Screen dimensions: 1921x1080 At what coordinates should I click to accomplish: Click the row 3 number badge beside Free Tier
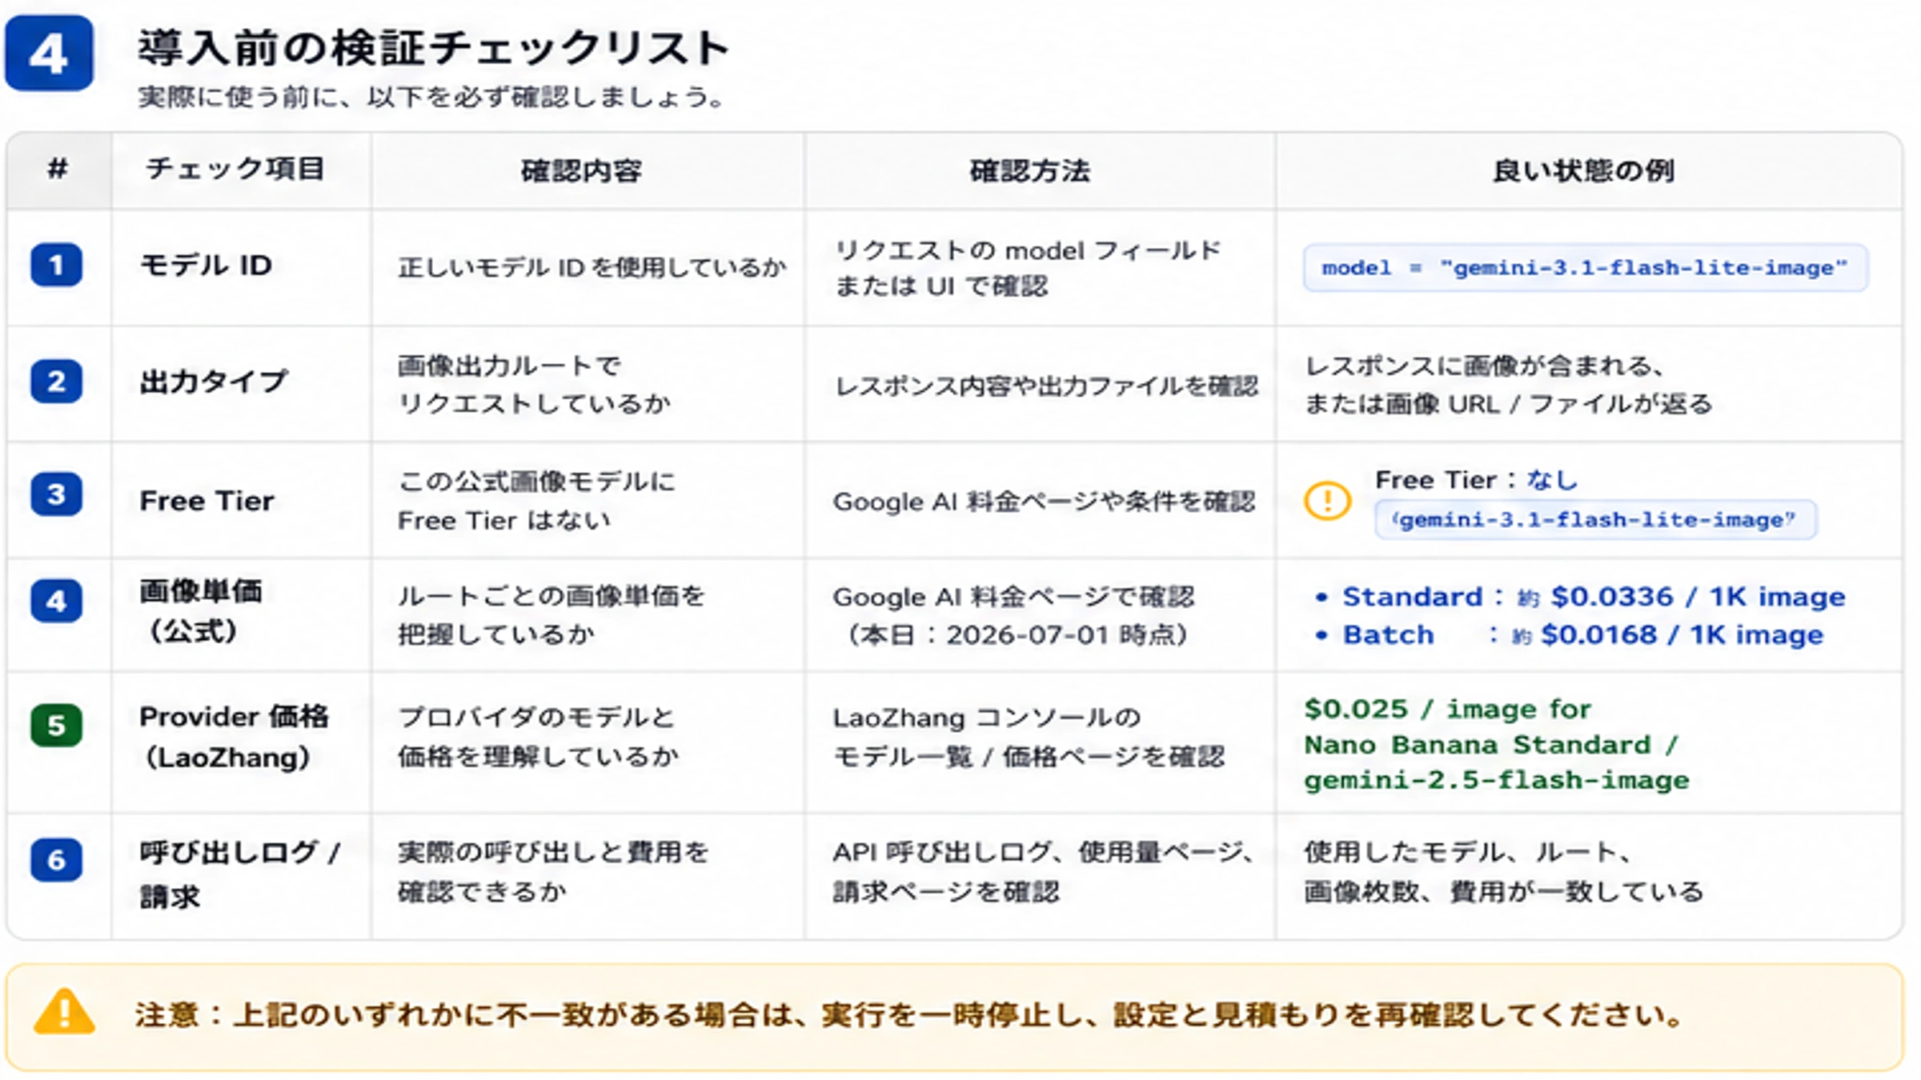(56, 494)
